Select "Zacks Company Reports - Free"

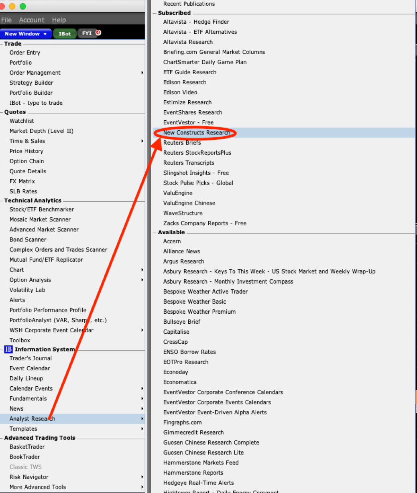(x=205, y=223)
